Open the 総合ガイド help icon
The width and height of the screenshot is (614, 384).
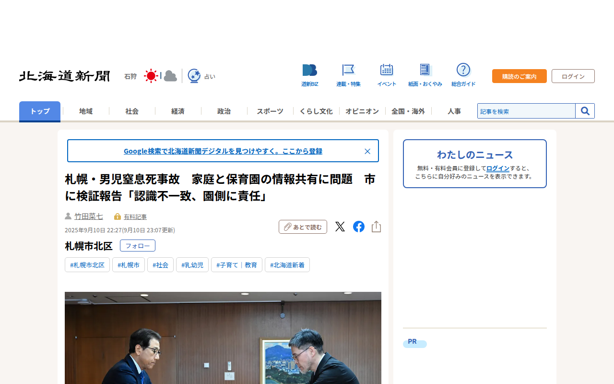click(x=463, y=70)
